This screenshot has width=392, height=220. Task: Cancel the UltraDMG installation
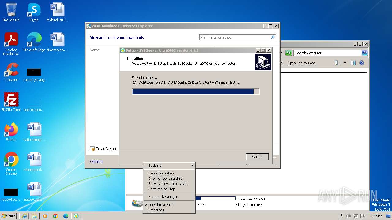[257, 157]
